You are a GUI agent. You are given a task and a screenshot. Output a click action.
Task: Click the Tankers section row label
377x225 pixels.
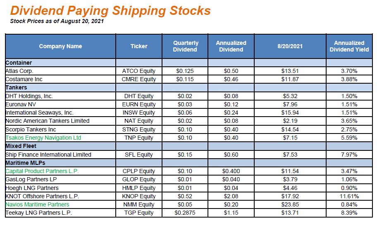coord(16,87)
